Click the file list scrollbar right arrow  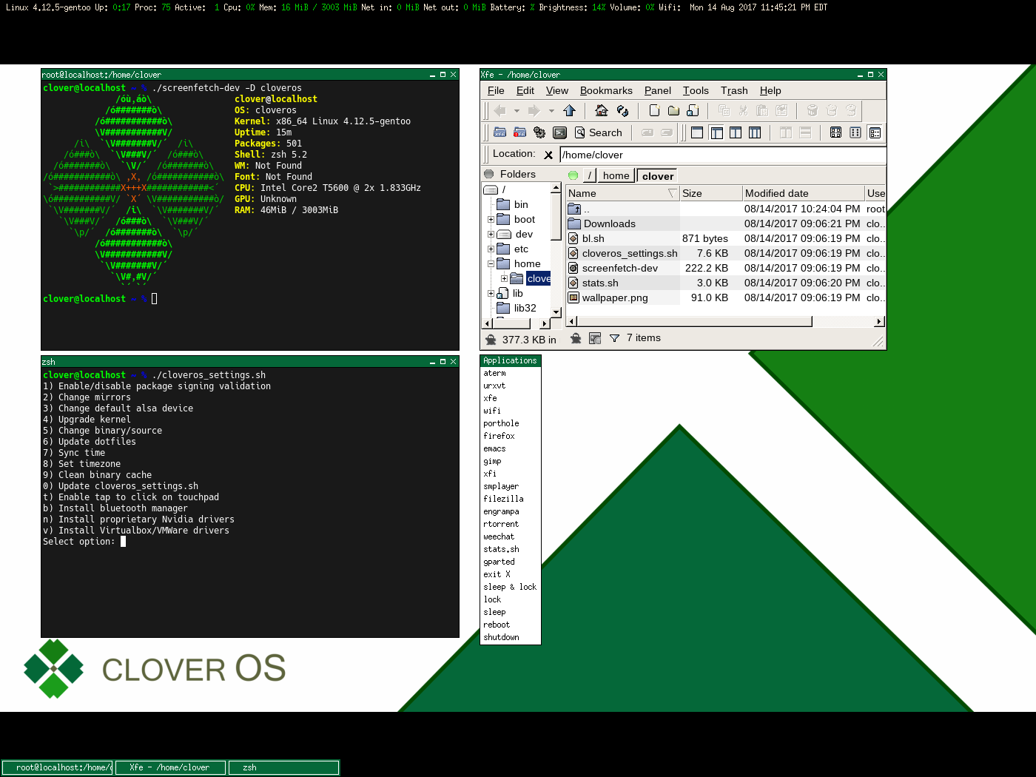coord(879,321)
